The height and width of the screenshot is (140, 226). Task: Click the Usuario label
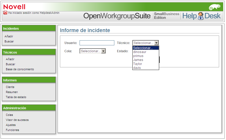(x=71, y=43)
